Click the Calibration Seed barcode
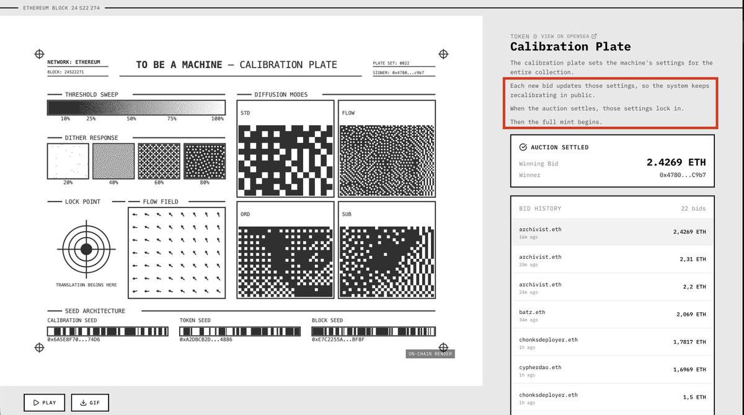 pyautogui.click(x=107, y=331)
